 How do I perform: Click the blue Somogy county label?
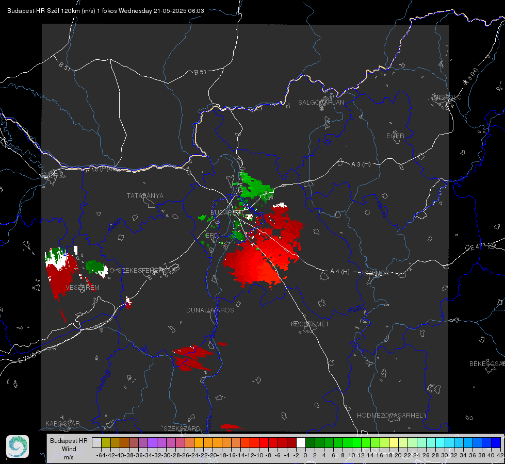pos(104,380)
